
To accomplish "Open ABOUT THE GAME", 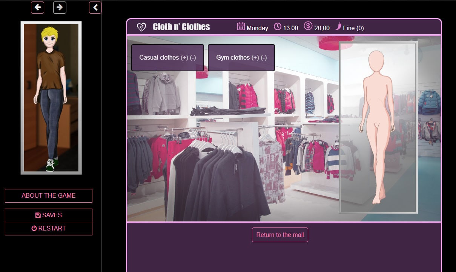I will [x=48, y=195].
